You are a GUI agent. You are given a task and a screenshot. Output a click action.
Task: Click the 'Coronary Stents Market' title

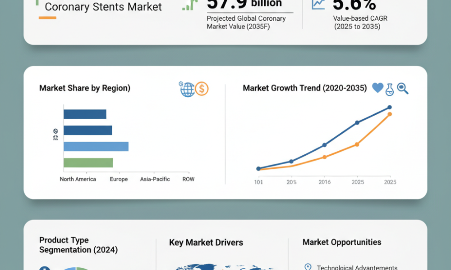coord(103,7)
